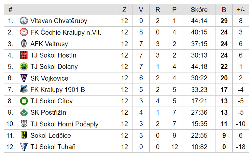Click the FK Čechie Kralupy red crest
The height and width of the screenshot is (155, 251).
(24, 32)
